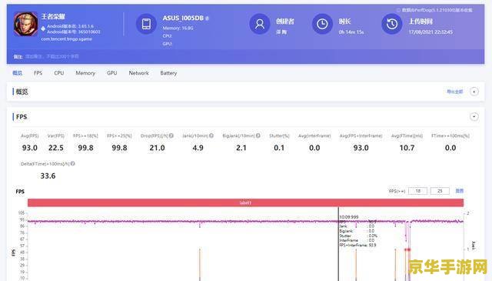The image size is (492, 281).
Task: Click the FPS threshold field showing 18
Action: pos(417,191)
